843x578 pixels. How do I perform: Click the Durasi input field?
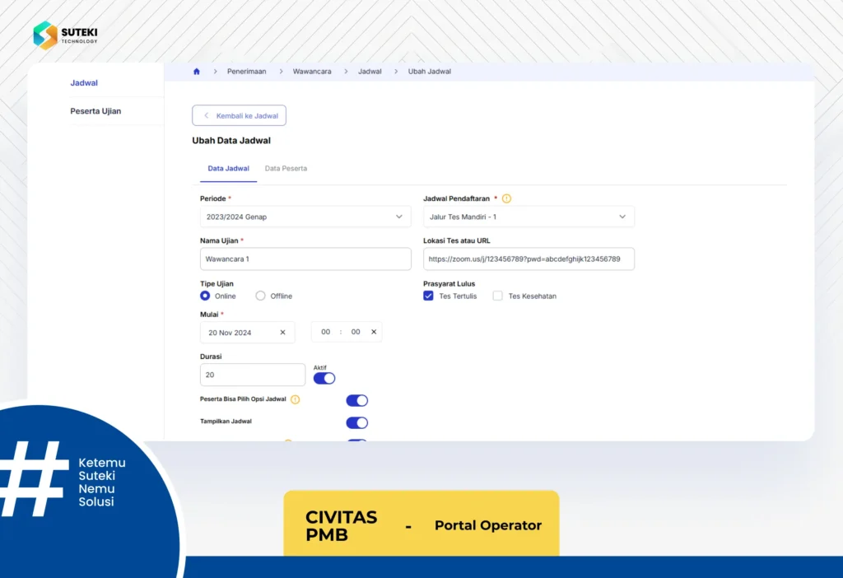tap(253, 375)
